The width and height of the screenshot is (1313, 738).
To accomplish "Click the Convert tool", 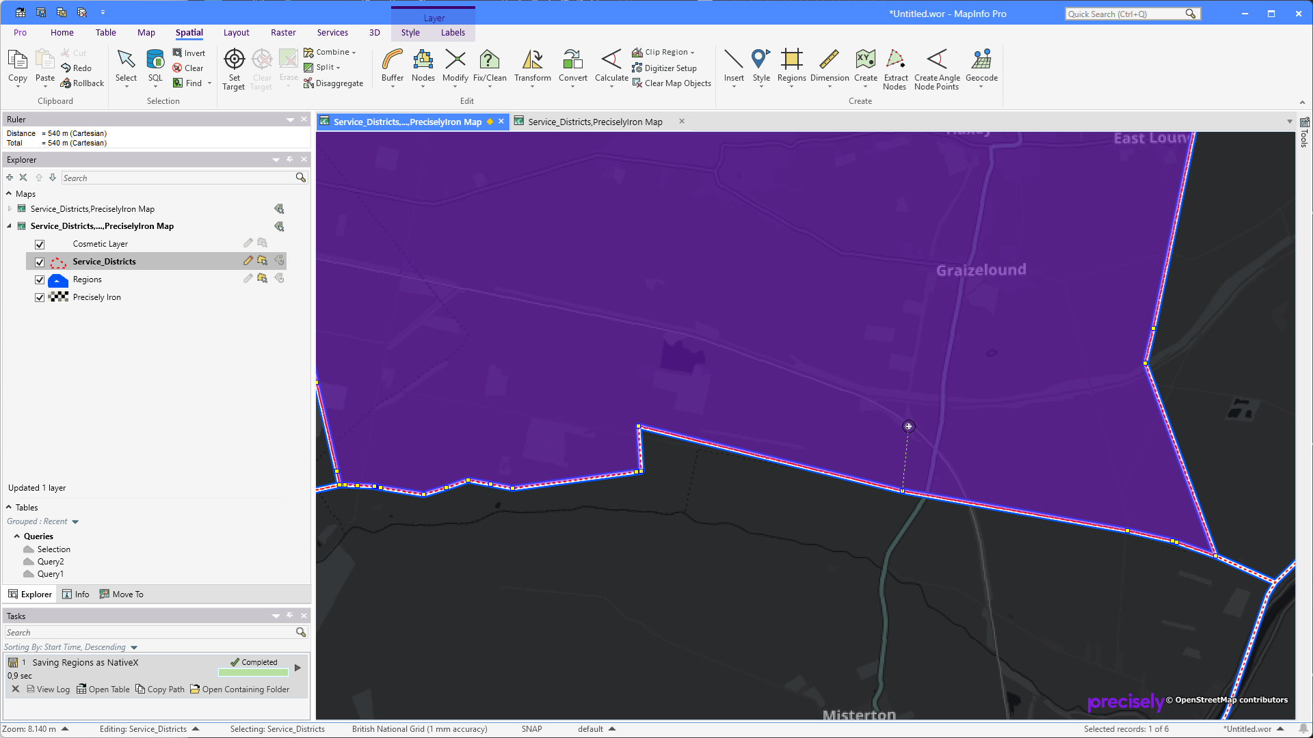I will click(x=573, y=67).
